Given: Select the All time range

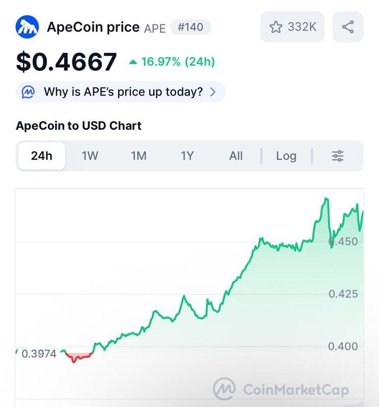Looking at the screenshot, I should [236, 156].
